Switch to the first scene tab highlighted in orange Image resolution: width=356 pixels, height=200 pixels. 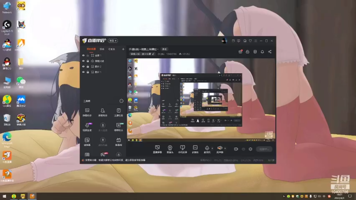[91, 49]
